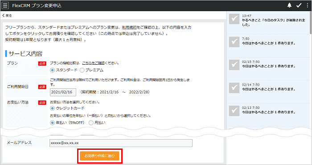Image resolution: width=312 pixels, height=165 pixels.
Task: Click お見積り作成に進む button
Action: point(100,156)
